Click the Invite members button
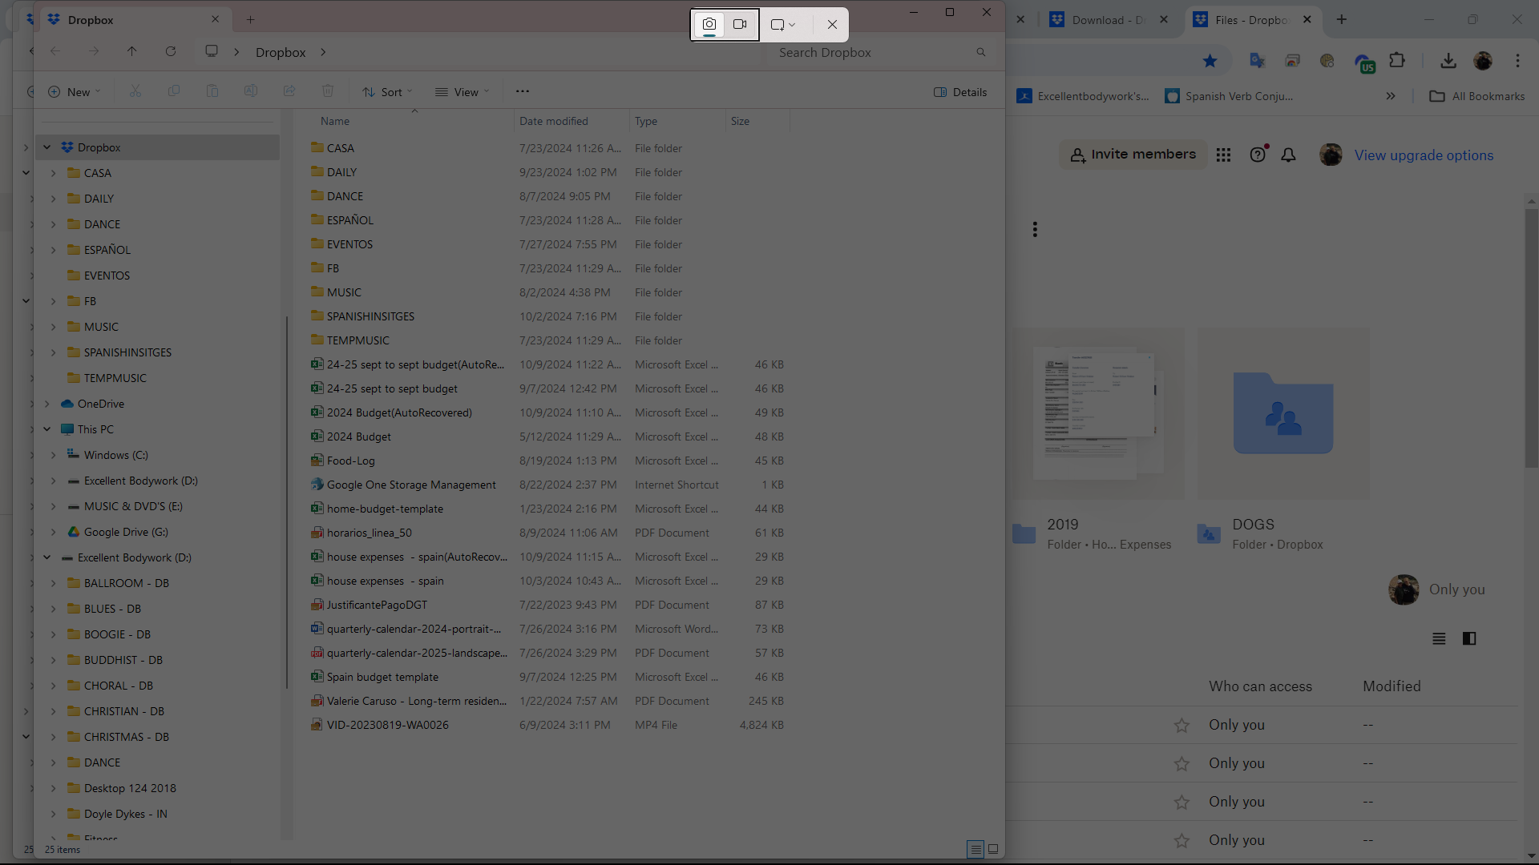This screenshot has width=1539, height=865. click(x=1133, y=155)
